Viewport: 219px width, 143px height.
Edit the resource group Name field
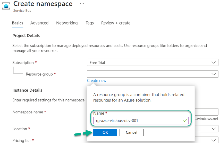point(141,121)
